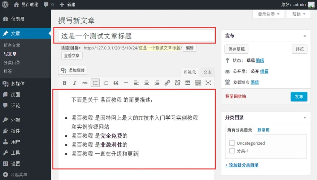Viewport: 317px width, 180px height.
Task: Open the 多媒体 media menu
Action: (x=25, y=84)
